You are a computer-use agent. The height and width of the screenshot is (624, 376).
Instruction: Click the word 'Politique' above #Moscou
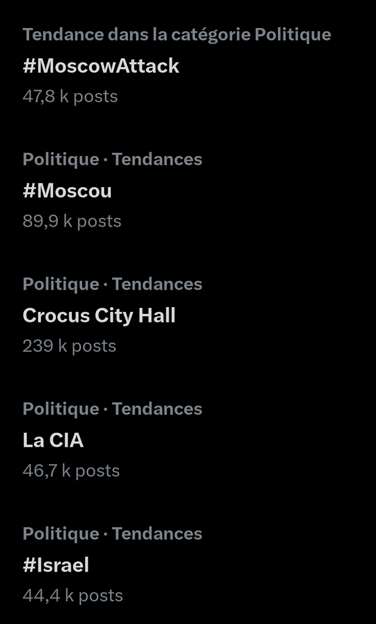pyautogui.click(x=60, y=159)
